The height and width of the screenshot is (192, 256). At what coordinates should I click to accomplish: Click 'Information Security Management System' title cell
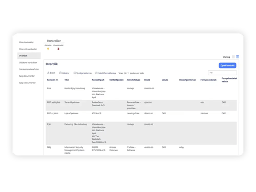coord(74,150)
